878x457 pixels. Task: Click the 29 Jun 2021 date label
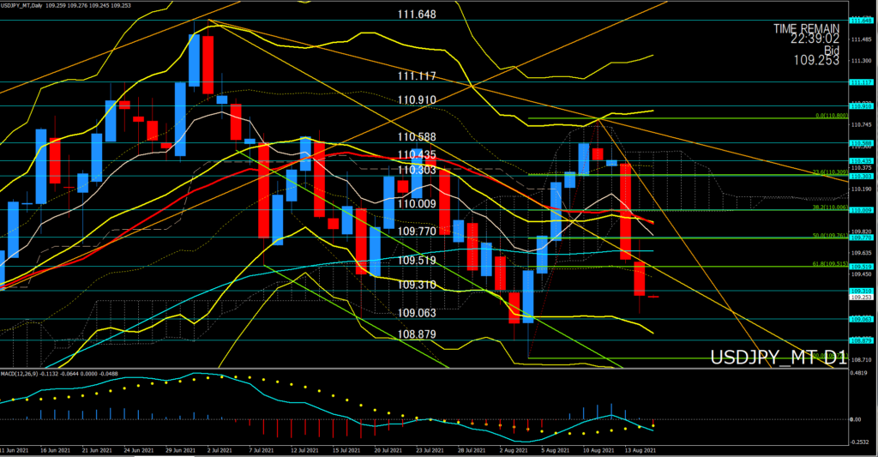click(181, 450)
